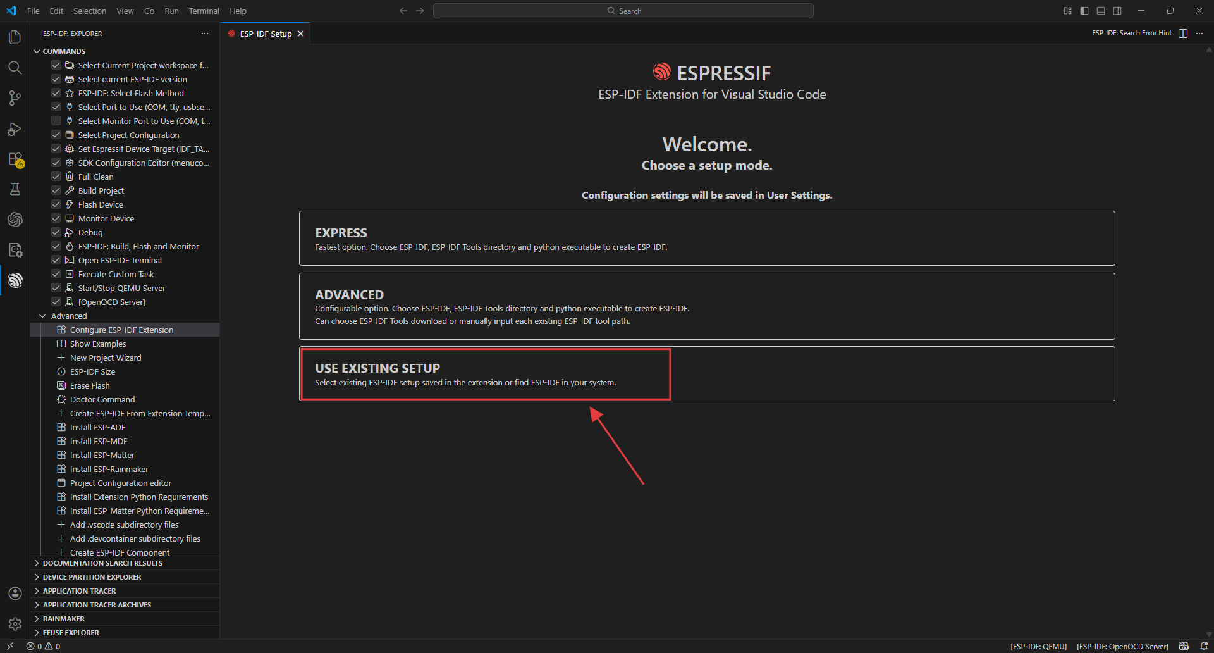Go forward with the navigation arrow
This screenshot has width=1214, height=653.
click(420, 11)
